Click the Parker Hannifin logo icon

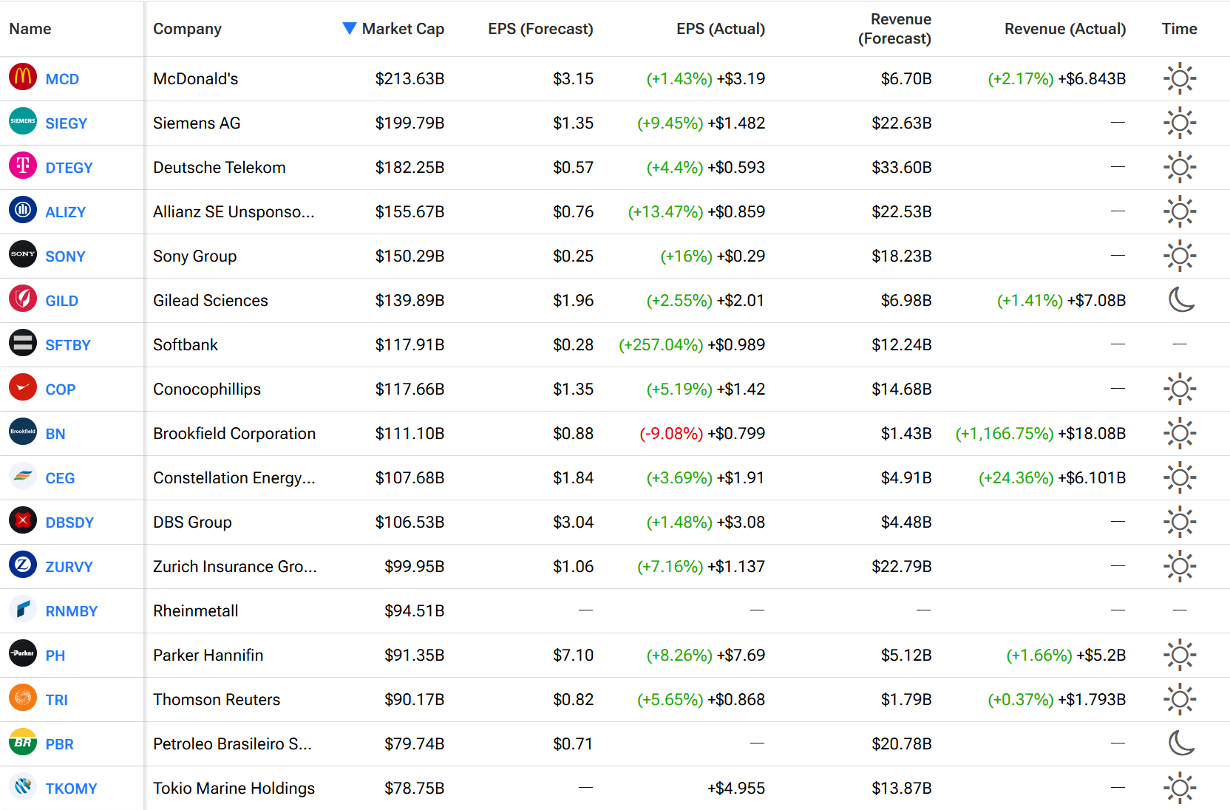[x=23, y=653]
